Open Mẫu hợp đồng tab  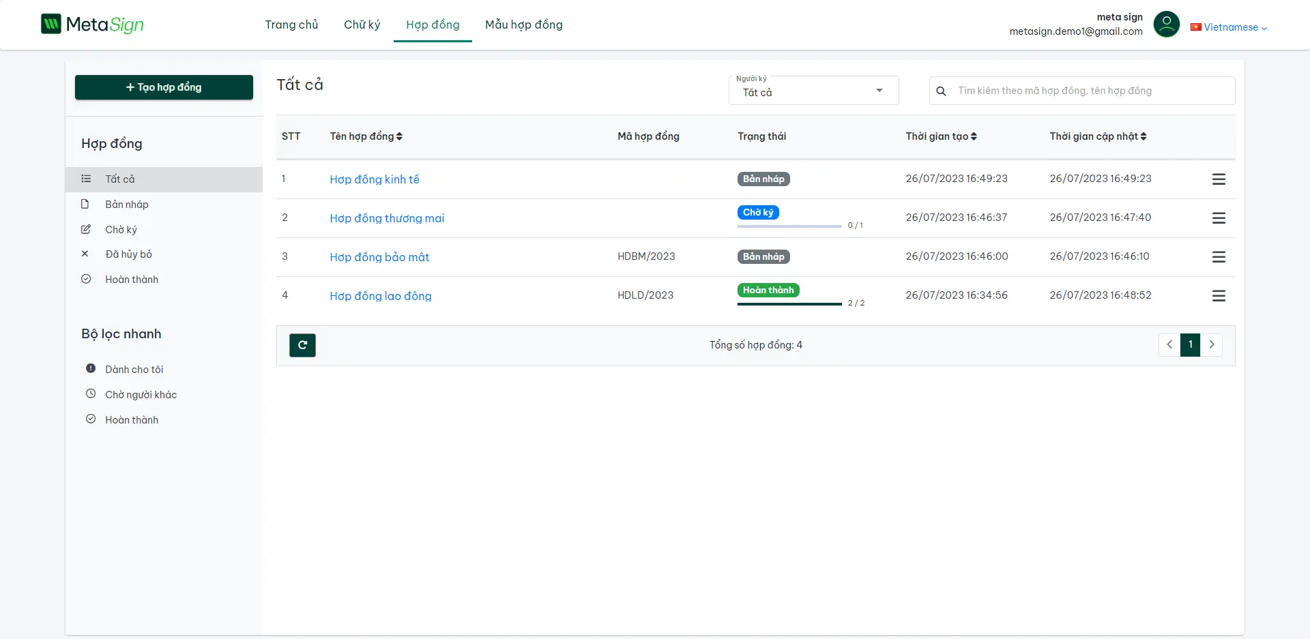point(524,25)
